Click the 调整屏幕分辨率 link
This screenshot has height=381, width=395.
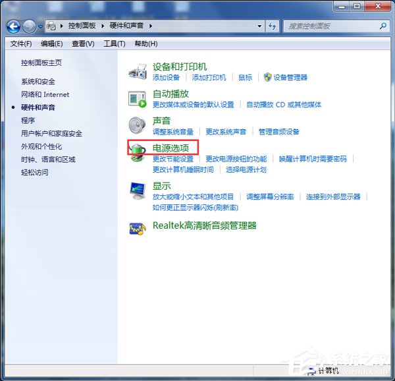(270, 196)
